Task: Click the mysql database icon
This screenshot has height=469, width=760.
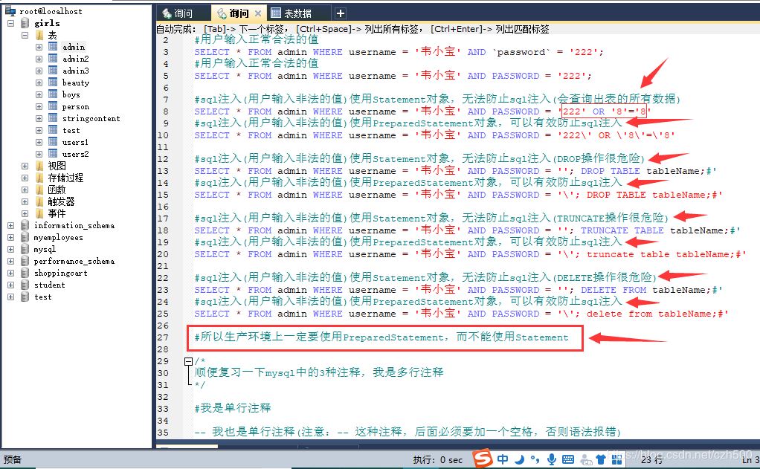Action: [x=25, y=249]
